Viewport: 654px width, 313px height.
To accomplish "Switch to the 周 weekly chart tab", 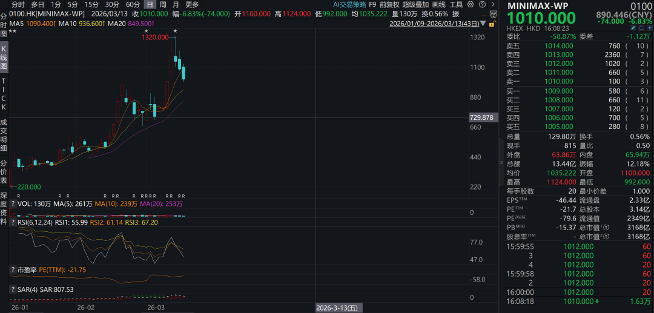I will [163, 4].
